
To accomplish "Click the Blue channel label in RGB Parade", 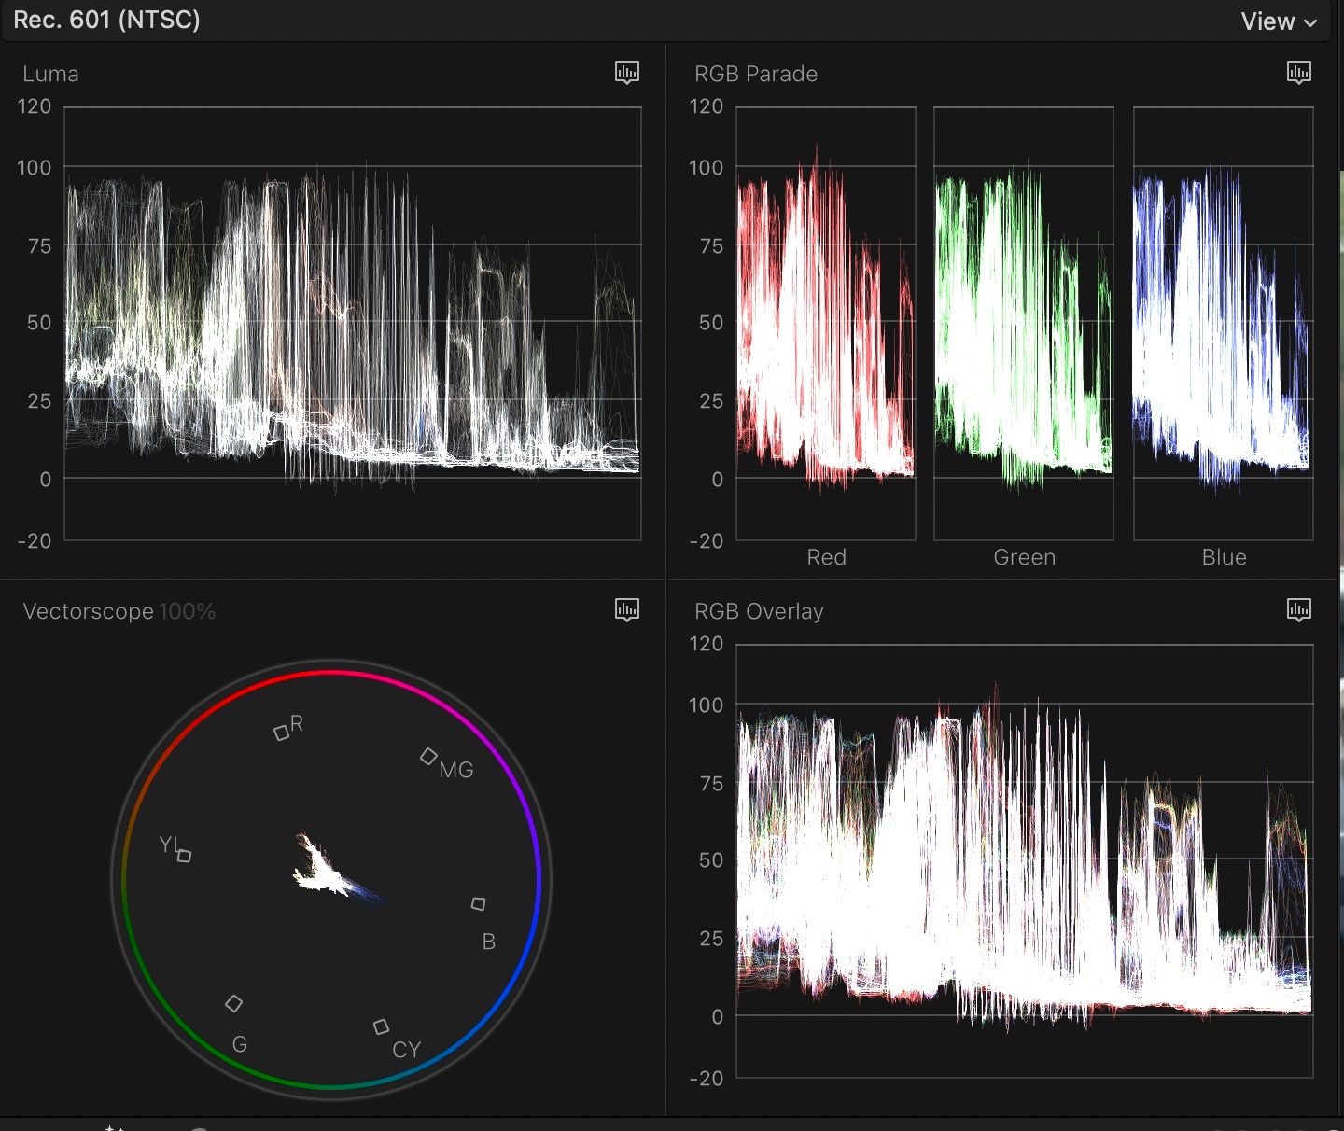I will click(x=1224, y=557).
